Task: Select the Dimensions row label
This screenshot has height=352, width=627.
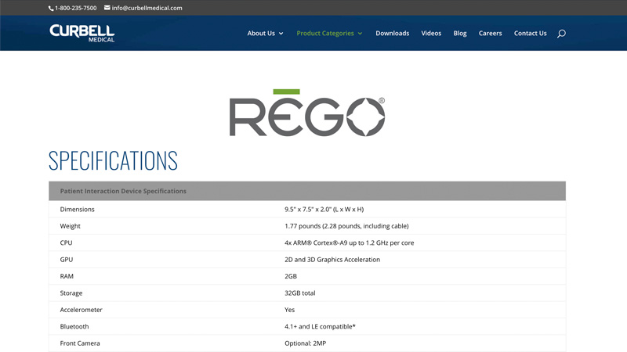Action: [77, 209]
